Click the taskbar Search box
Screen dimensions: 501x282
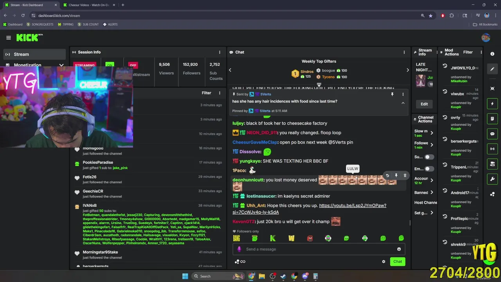pyautogui.click(x=218, y=276)
